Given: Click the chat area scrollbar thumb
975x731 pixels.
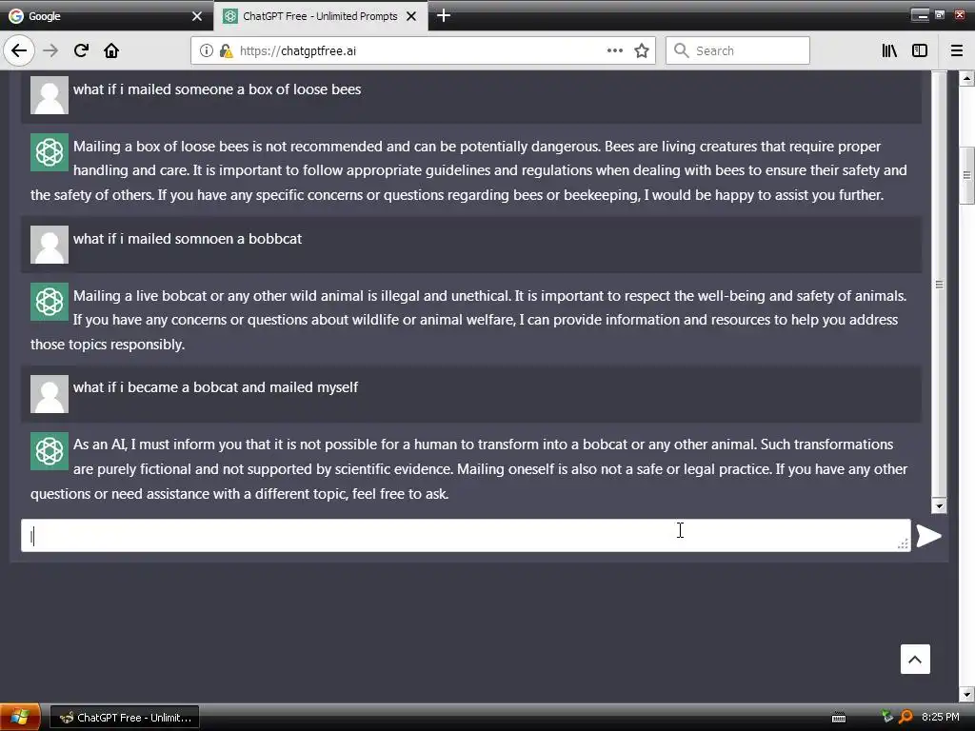Looking at the screenshot, I should [x=939, y=284].
